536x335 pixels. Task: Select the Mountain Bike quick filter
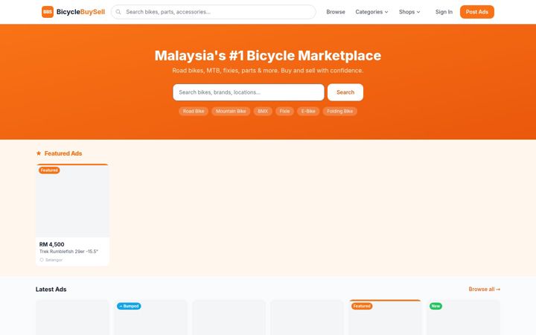point(231,111)
